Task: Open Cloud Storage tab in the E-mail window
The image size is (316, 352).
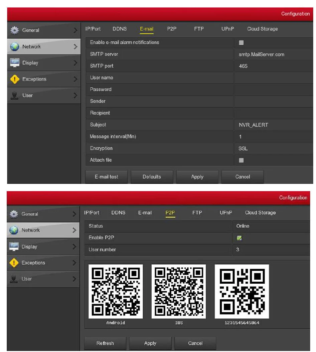Action: click(263, 29)
